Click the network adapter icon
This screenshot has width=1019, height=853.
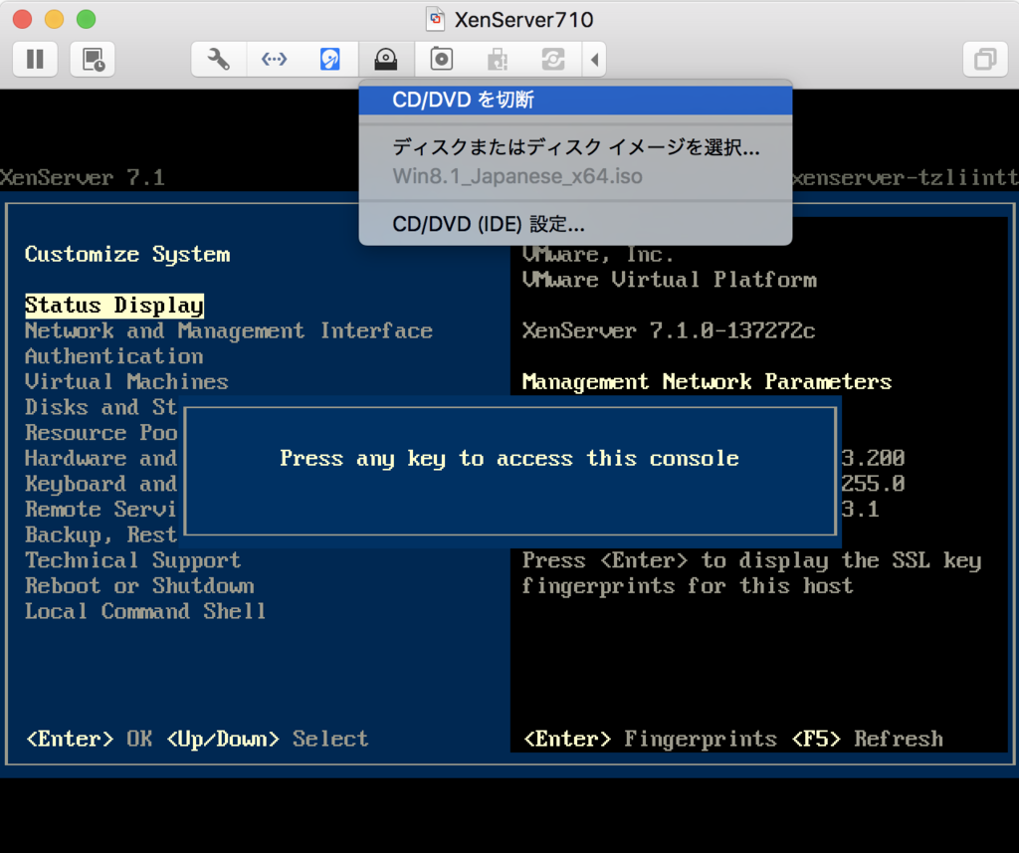click(275, 59)
